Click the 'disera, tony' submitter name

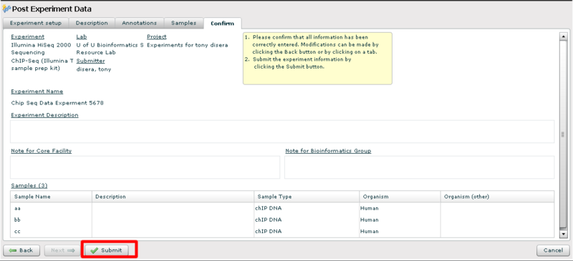click(x=94, y=69)
